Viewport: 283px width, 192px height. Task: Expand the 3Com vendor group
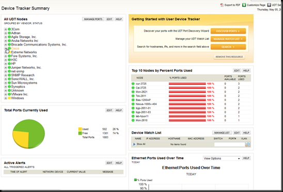tap(6, 29)
